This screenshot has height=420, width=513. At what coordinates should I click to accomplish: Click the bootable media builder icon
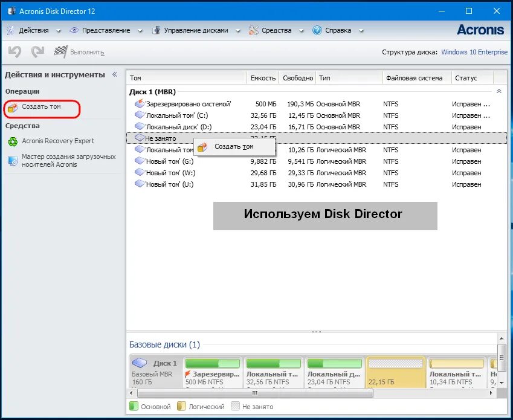[x=13, y=161]
